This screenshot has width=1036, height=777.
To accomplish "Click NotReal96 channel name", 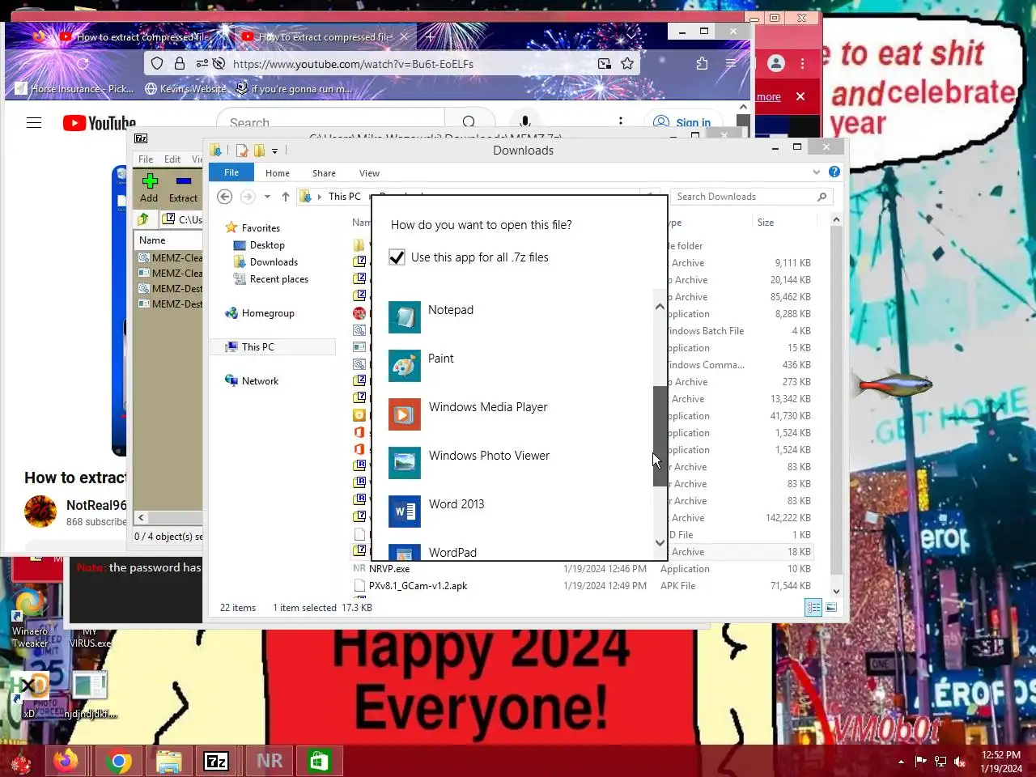I will [96, 505].
